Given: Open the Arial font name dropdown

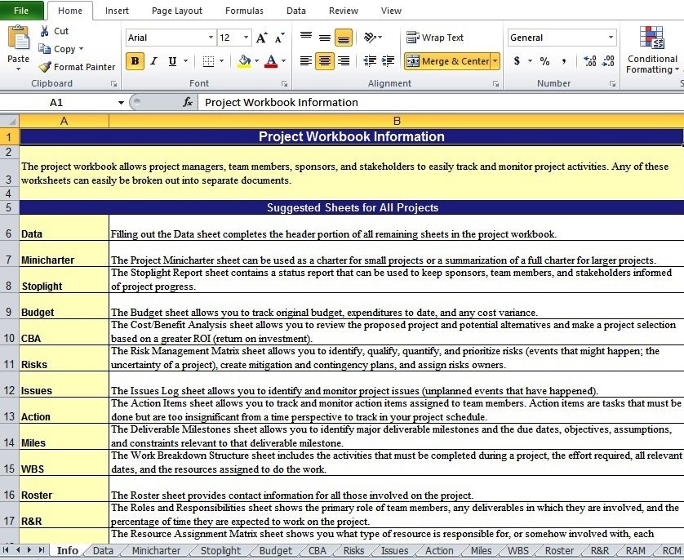Looking at the screenshot, I should coord(211,38).
